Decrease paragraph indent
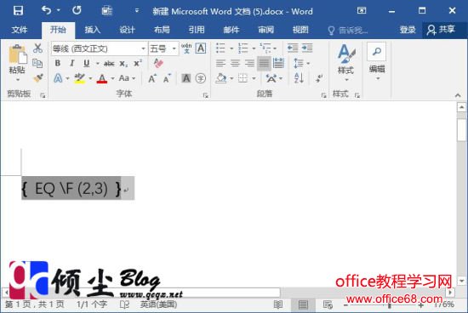This screenshot has width=468, height=313. click(x=293, y=48)
